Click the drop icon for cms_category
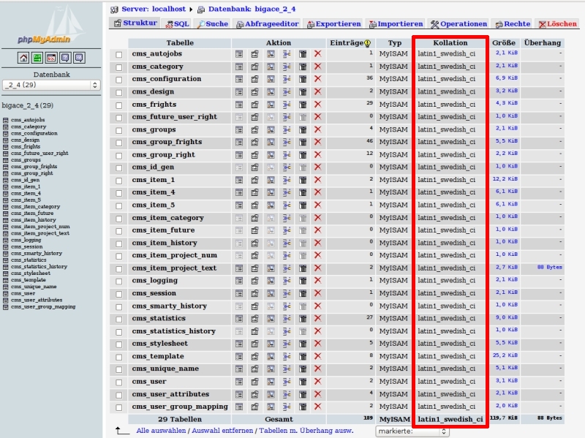585x438 pixels. (317, 67)
